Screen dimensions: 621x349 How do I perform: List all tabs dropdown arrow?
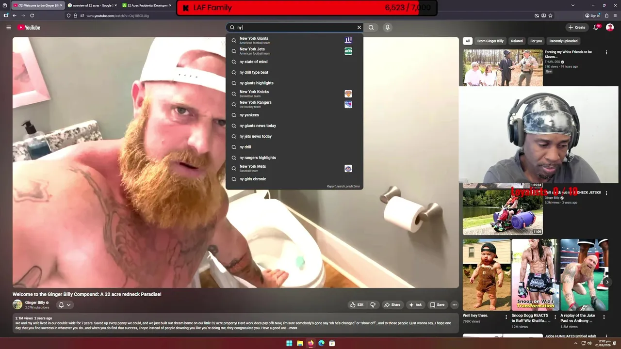(x=573, y=5)
